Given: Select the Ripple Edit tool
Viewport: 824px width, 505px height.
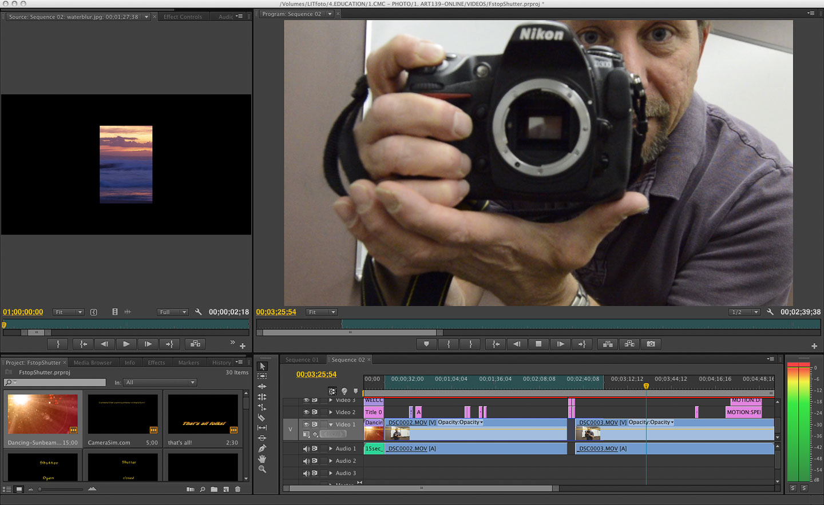Looking at the screenshot, I should (262, 387).
